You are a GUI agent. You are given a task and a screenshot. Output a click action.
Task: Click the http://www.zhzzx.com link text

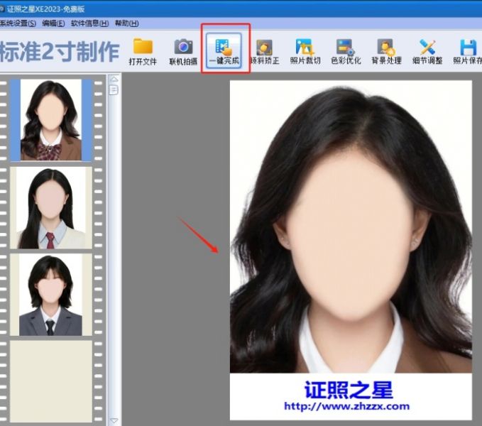coord(346,406)
